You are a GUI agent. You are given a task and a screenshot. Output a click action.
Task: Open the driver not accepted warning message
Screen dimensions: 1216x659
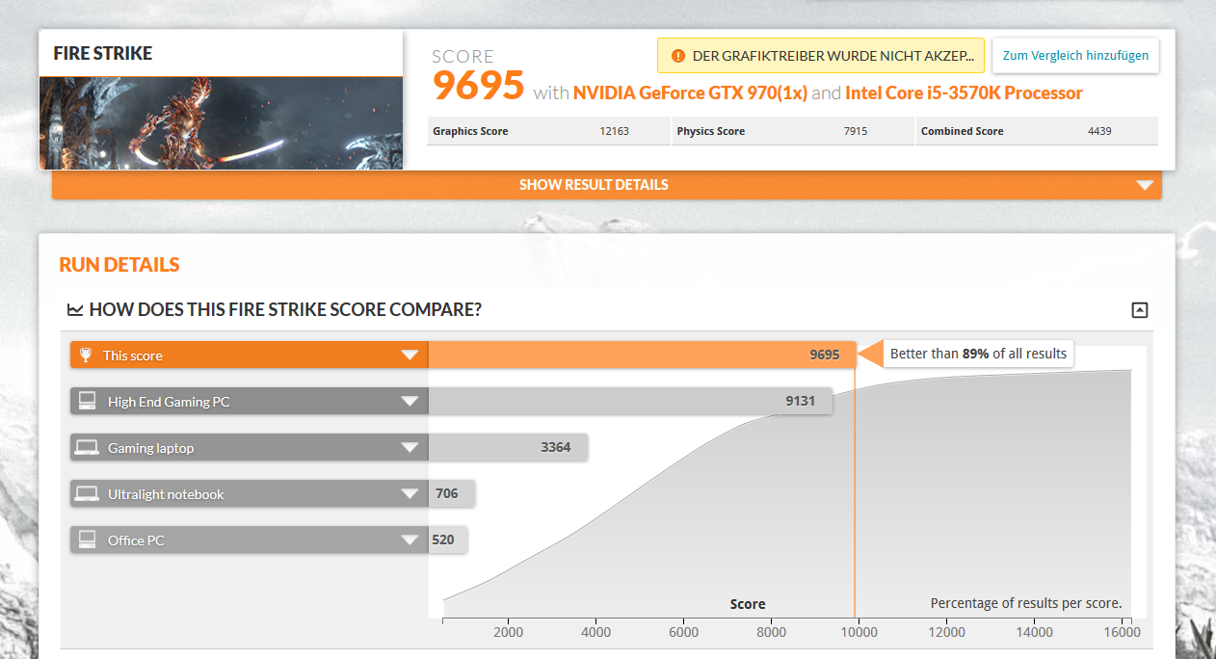pos(821,56)
